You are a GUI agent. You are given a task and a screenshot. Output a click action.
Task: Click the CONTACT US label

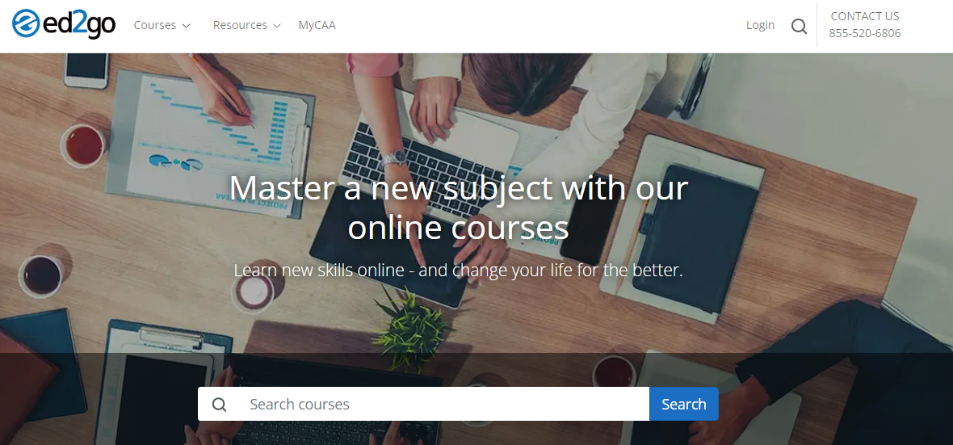[x=865, y=16]
